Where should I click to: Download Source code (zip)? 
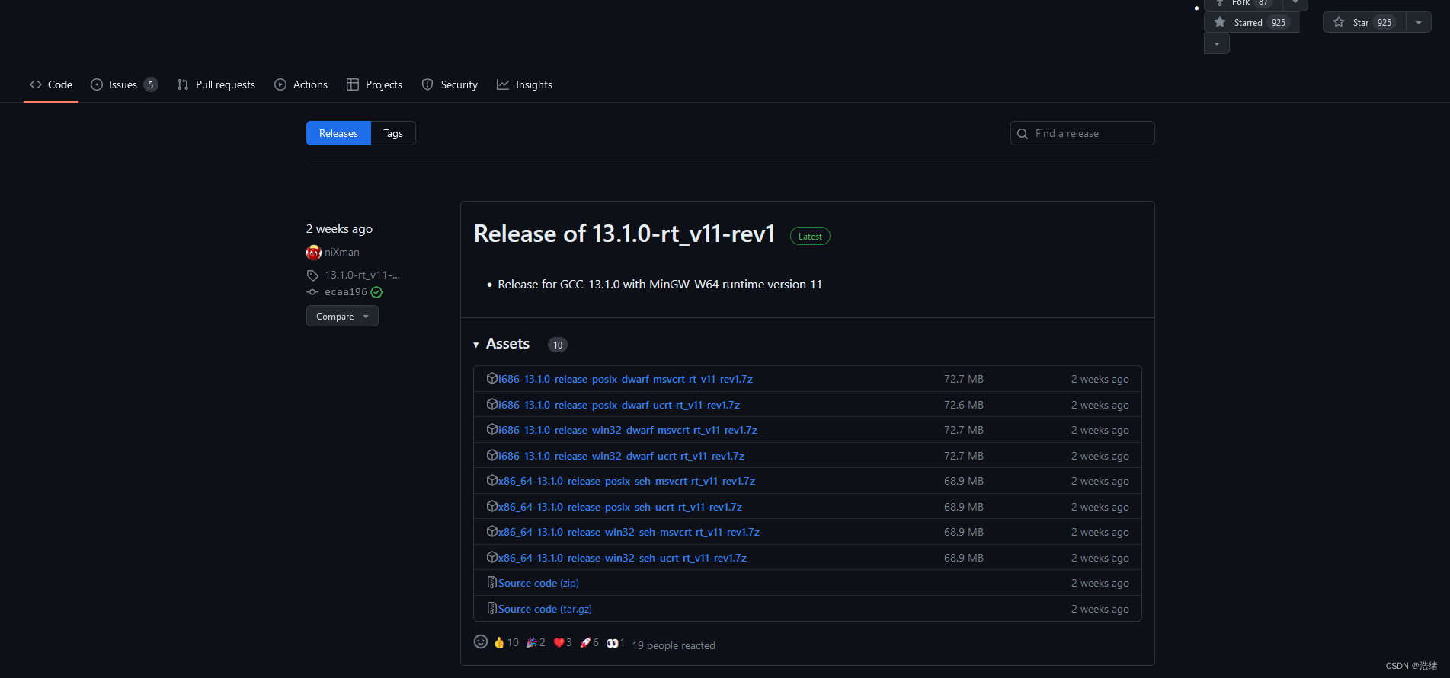click(538, 583)
